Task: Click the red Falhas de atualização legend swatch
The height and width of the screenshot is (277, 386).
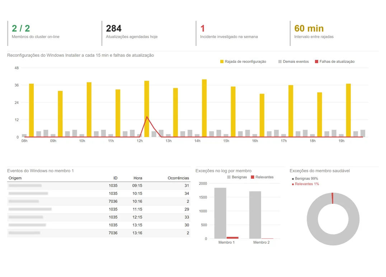Action: [316, 62]
